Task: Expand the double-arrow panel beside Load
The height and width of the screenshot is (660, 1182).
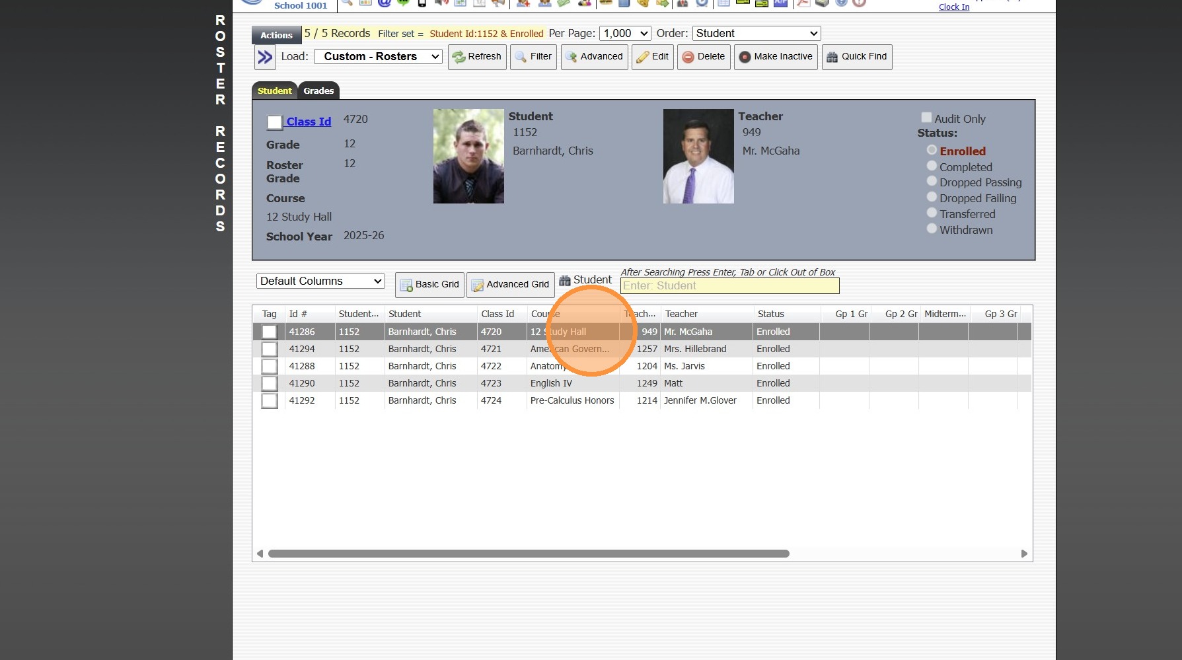Action: (x=265, y=57)
